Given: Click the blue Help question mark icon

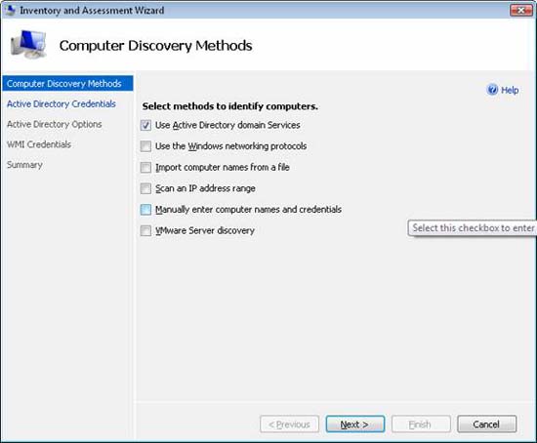Looking at the screenshot, I should (492, 90).
